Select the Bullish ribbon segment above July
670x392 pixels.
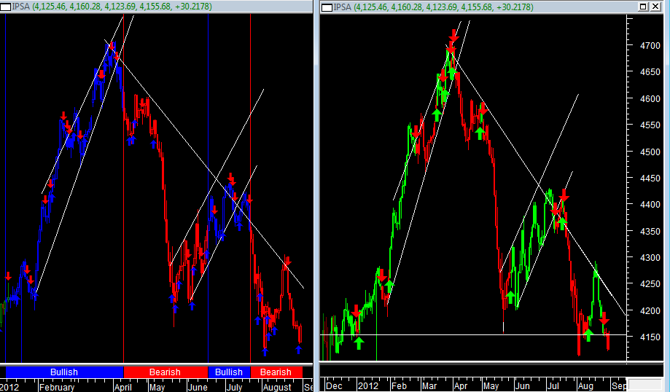pyautogui.click(x=229, y=372)
